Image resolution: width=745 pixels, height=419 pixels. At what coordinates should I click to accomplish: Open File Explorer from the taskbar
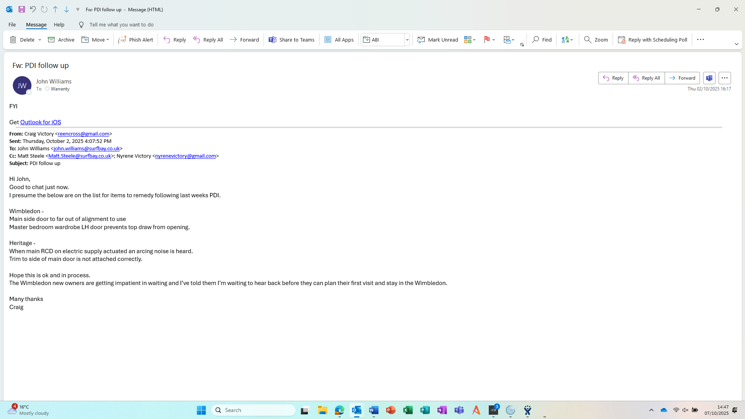click(x=323, y=410)
